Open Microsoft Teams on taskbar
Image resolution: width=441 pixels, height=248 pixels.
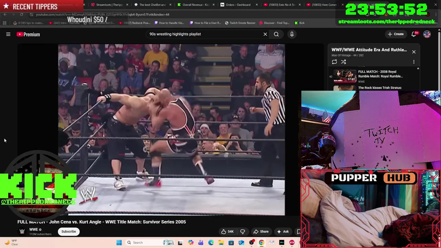[201, 242]
